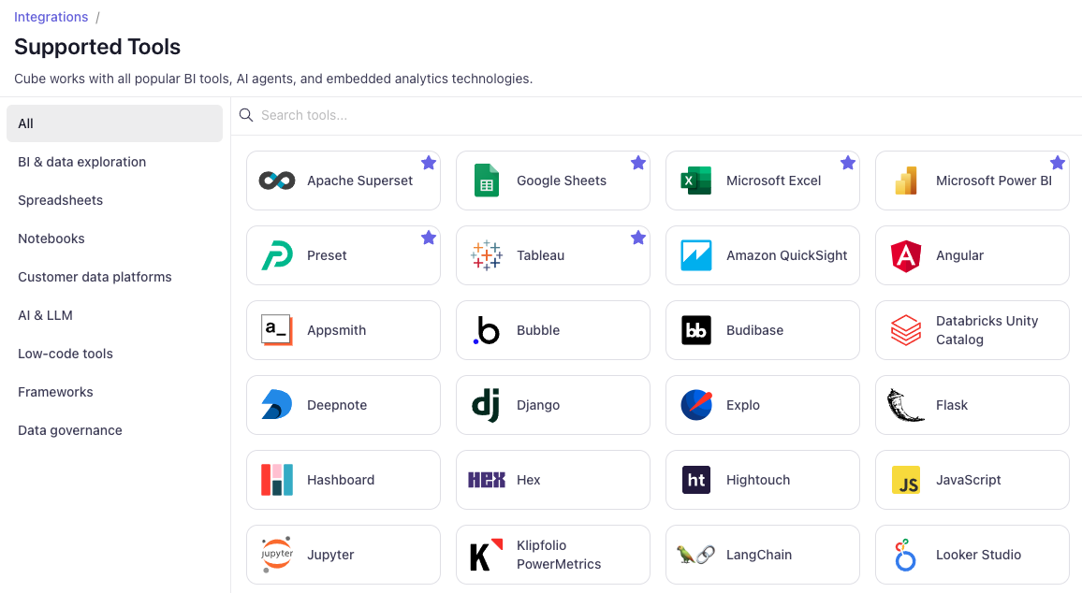This screenshot has width=1082, height=593.
Task: Click the yellow JavaScript JS icon
Action: pyautogui.click(x=906, y=480)
